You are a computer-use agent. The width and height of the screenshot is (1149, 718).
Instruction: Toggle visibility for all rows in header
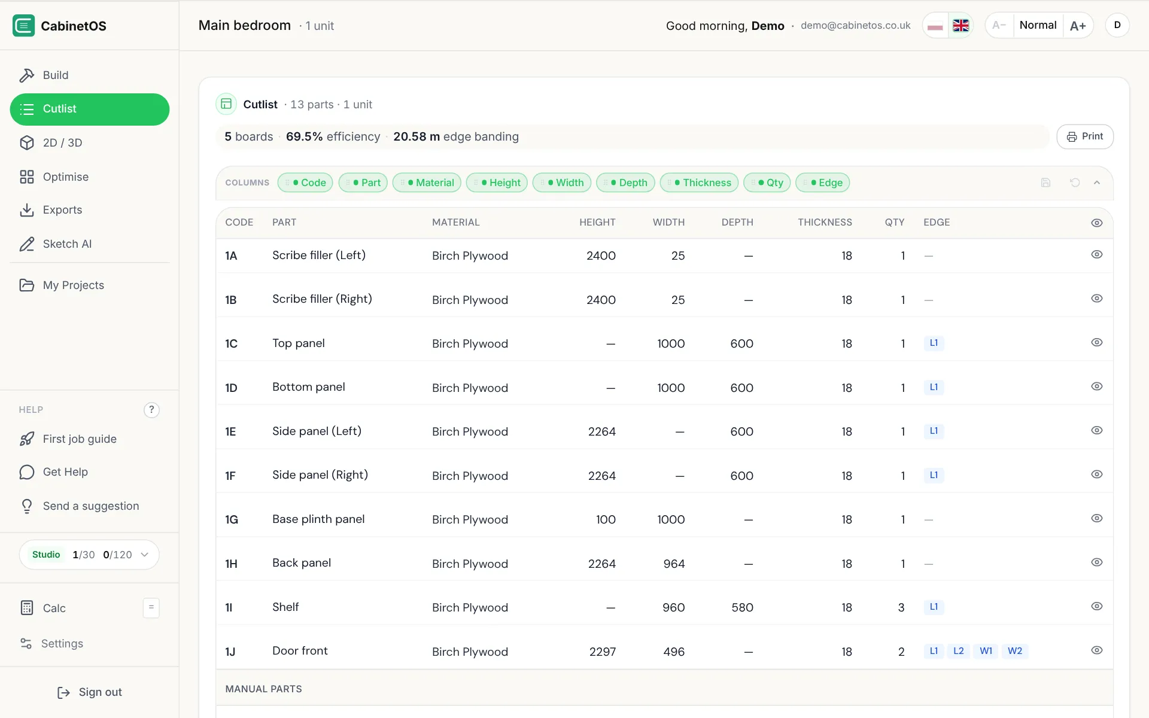coord(1096,223)
